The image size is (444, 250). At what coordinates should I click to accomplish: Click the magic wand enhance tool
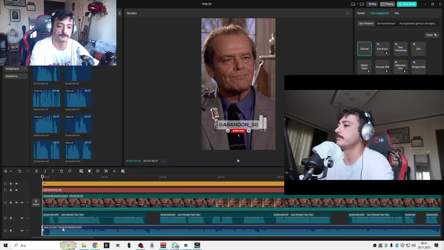tap(106, 171)
